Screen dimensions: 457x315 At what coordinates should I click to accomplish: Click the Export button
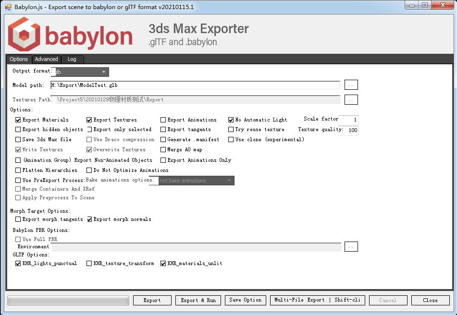click(x=152, y=301)
